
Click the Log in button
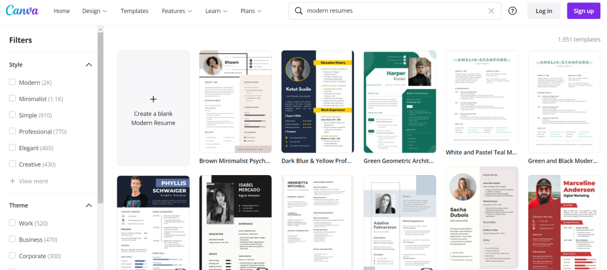click(x=544, y=11)
